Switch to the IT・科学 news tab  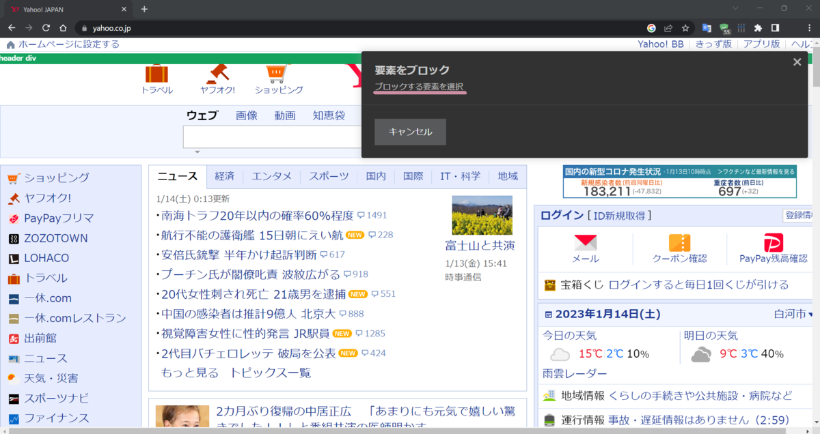[460, 176]
